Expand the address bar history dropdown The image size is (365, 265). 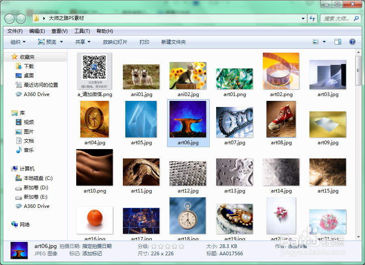pyautogui.click(x=303, y=18)
